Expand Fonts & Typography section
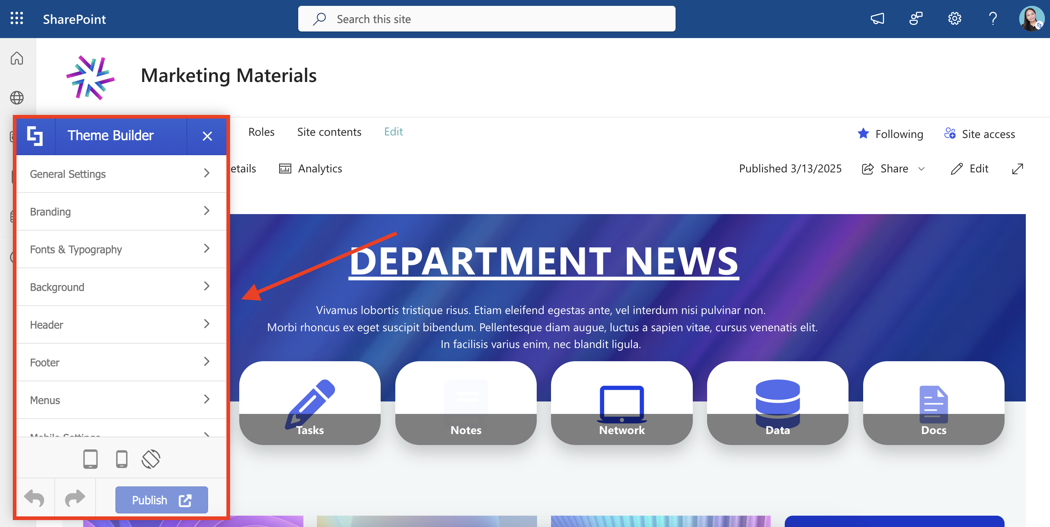The width and height of the screenshot is (1050, 527). tap(121, 249)
